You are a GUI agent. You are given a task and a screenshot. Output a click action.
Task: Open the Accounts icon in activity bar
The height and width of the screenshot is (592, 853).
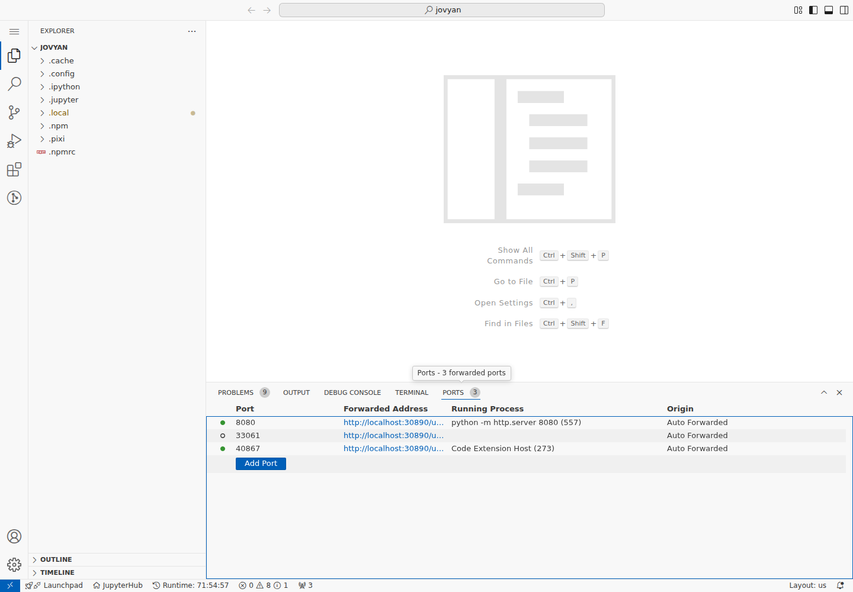point(14,536)
